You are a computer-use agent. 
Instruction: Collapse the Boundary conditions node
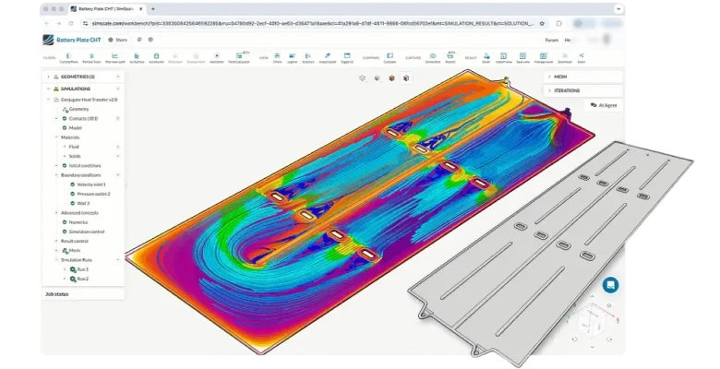[x=56, y=175]
